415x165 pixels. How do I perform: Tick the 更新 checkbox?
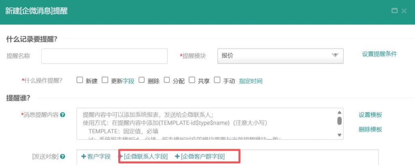105,80
